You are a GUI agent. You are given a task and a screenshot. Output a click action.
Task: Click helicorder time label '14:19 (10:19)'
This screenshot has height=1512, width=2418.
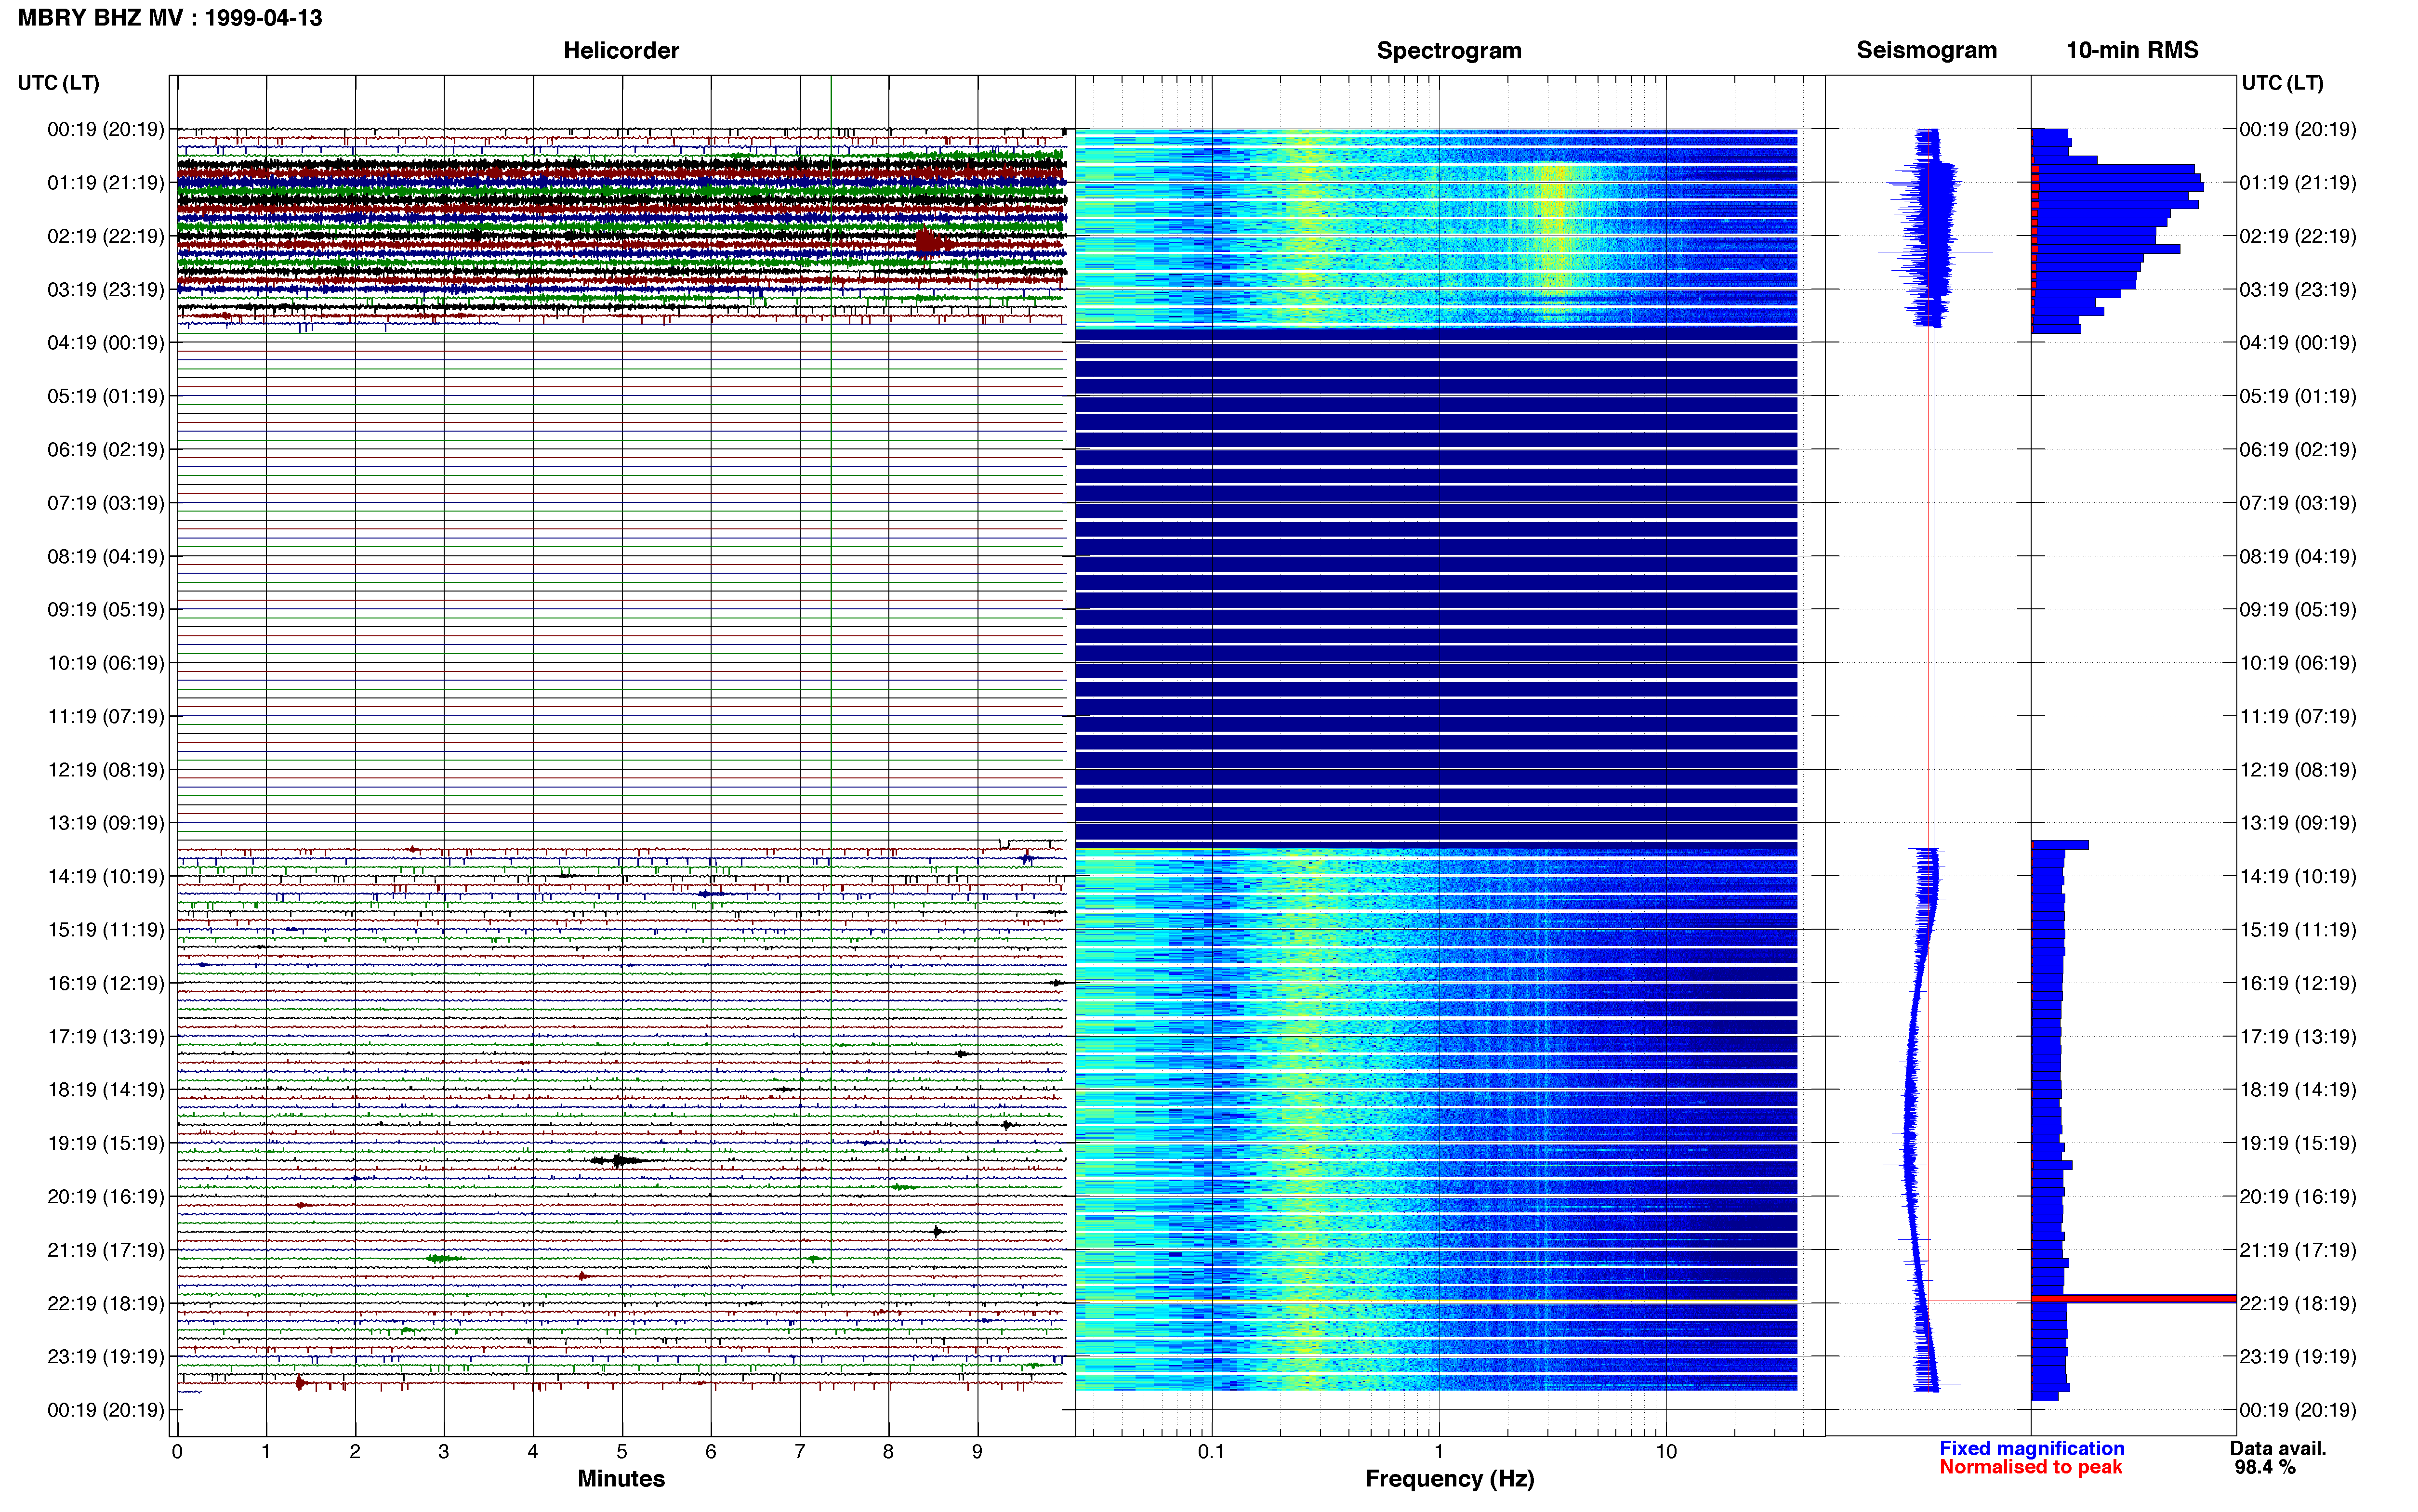[x=105, y=876]
